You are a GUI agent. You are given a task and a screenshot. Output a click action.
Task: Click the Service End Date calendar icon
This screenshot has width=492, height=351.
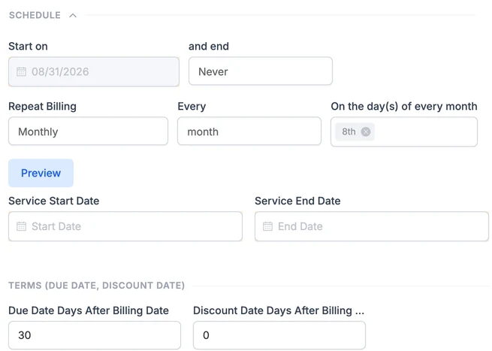(x=267, y=226)
